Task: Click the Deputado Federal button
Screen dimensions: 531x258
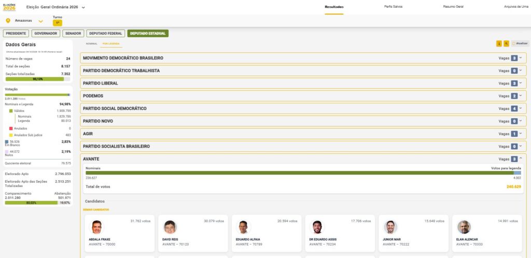Action: pos(105,34)
